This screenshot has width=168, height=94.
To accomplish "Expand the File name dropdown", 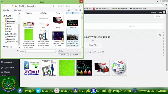I will [55, 51].
